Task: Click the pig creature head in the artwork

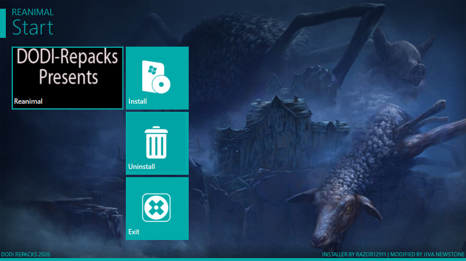Action: [x=408, y=64]
